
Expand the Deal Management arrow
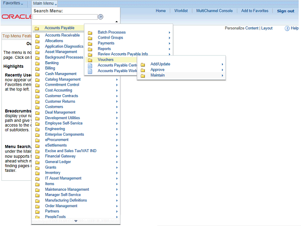coord(117,113)
